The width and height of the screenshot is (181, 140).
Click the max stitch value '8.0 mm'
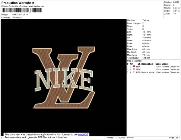[146, 49]
